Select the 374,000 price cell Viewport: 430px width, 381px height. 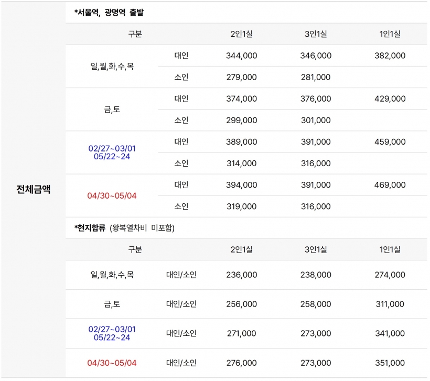[241, 99]
